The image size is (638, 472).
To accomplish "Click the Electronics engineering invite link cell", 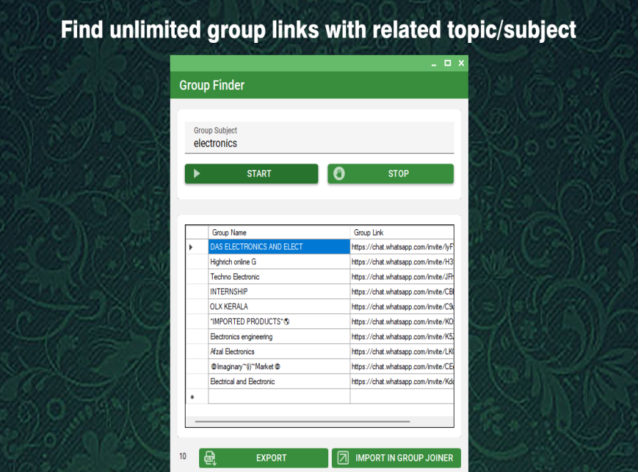I will pyautogui.click(x=402, y=337).
